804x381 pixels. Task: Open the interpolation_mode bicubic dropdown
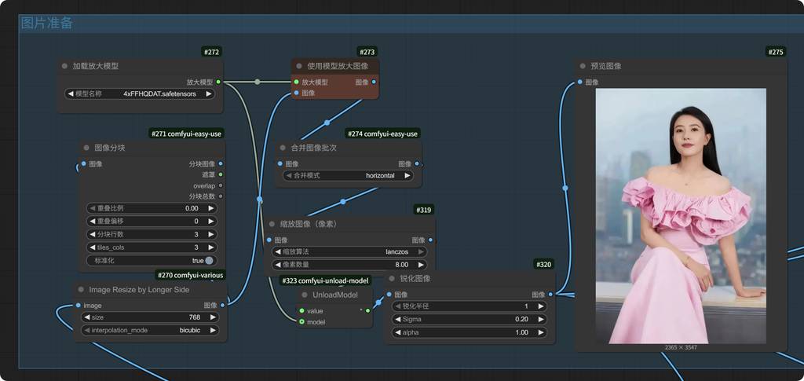(x=149, y=331)
